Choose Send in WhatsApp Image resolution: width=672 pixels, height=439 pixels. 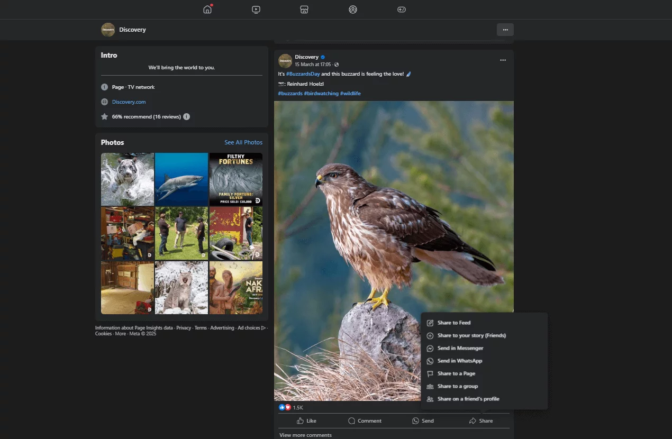(484, 361)
